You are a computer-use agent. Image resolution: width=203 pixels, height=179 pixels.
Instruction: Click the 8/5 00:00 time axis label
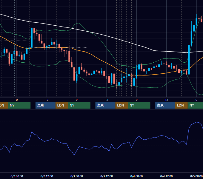[196, 176]
